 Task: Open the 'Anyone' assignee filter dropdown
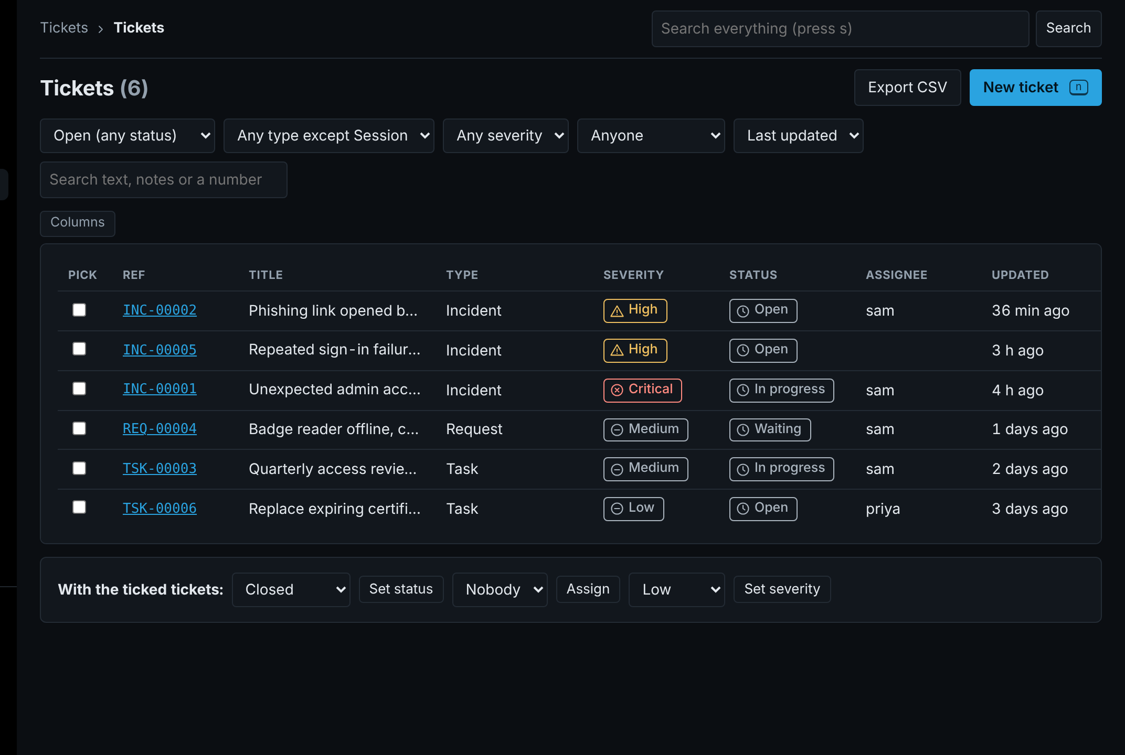coord(651,136)
